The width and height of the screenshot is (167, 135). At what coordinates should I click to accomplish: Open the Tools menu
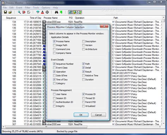36,8
